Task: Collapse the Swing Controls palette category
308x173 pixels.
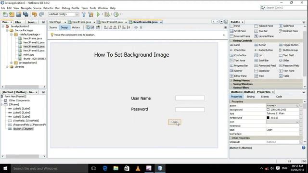Action: [x=231, y=40]
